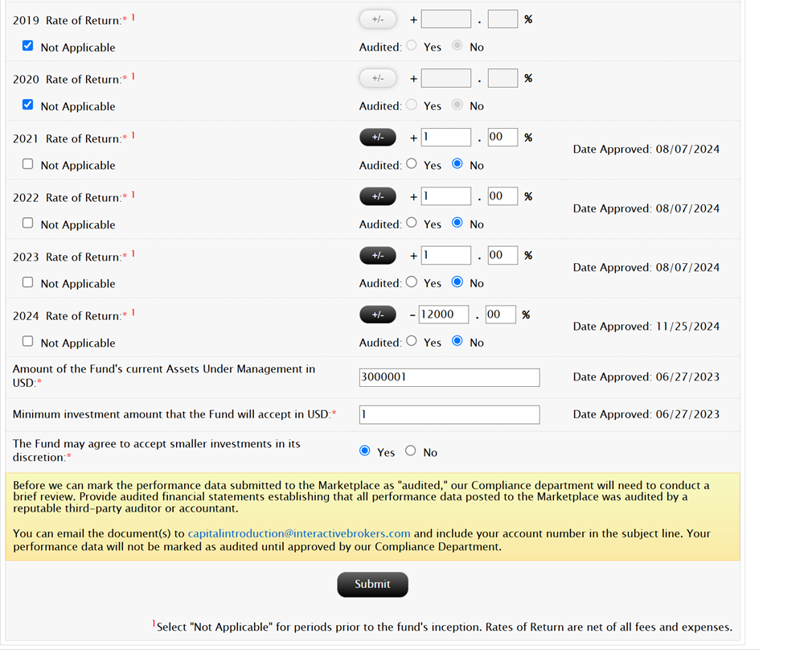Check Not Applicable for 2024
This screenshot has width=804, height=650.
[x=27, y=340]
